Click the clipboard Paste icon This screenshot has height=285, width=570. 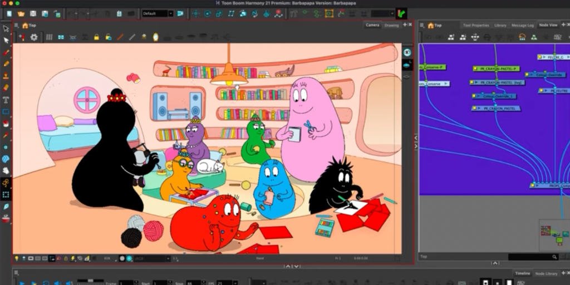coord(119,14)
